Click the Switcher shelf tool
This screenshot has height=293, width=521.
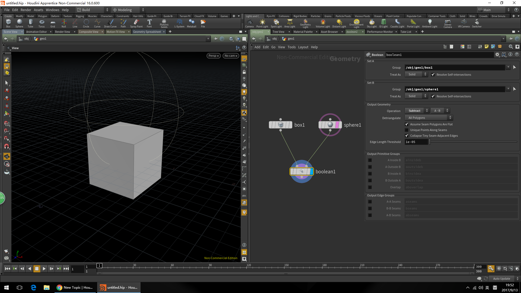click(x=477, y=23)
